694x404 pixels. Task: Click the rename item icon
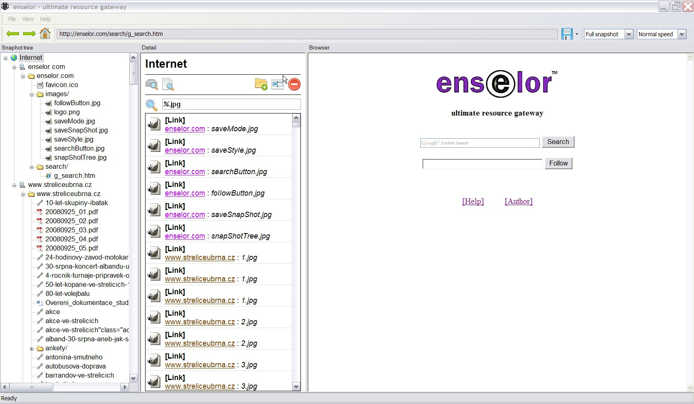click(x=278, y=84)
